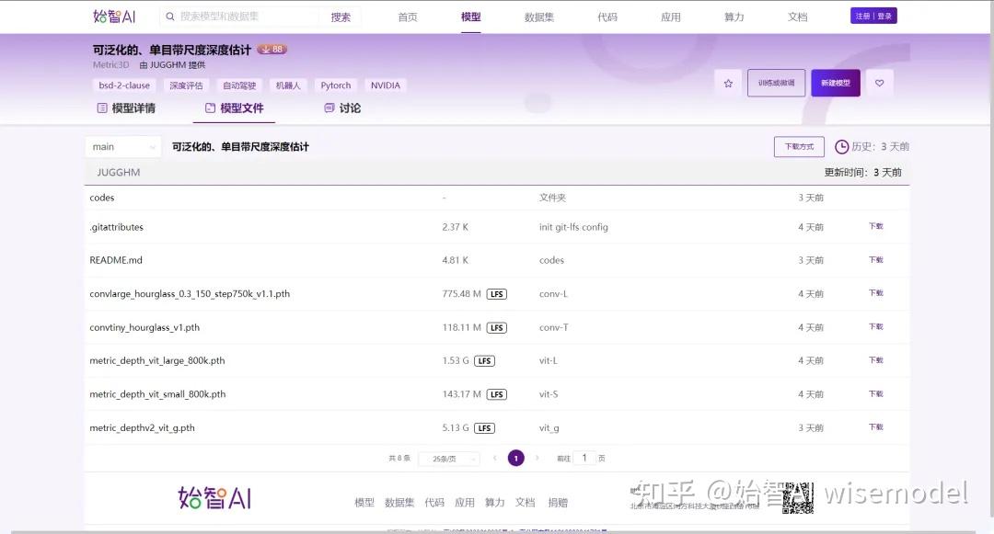The width and height of the screenshot is (994, 534).
Task: Switch to the 讨论 tab
Action: click(x=351, y=108)
